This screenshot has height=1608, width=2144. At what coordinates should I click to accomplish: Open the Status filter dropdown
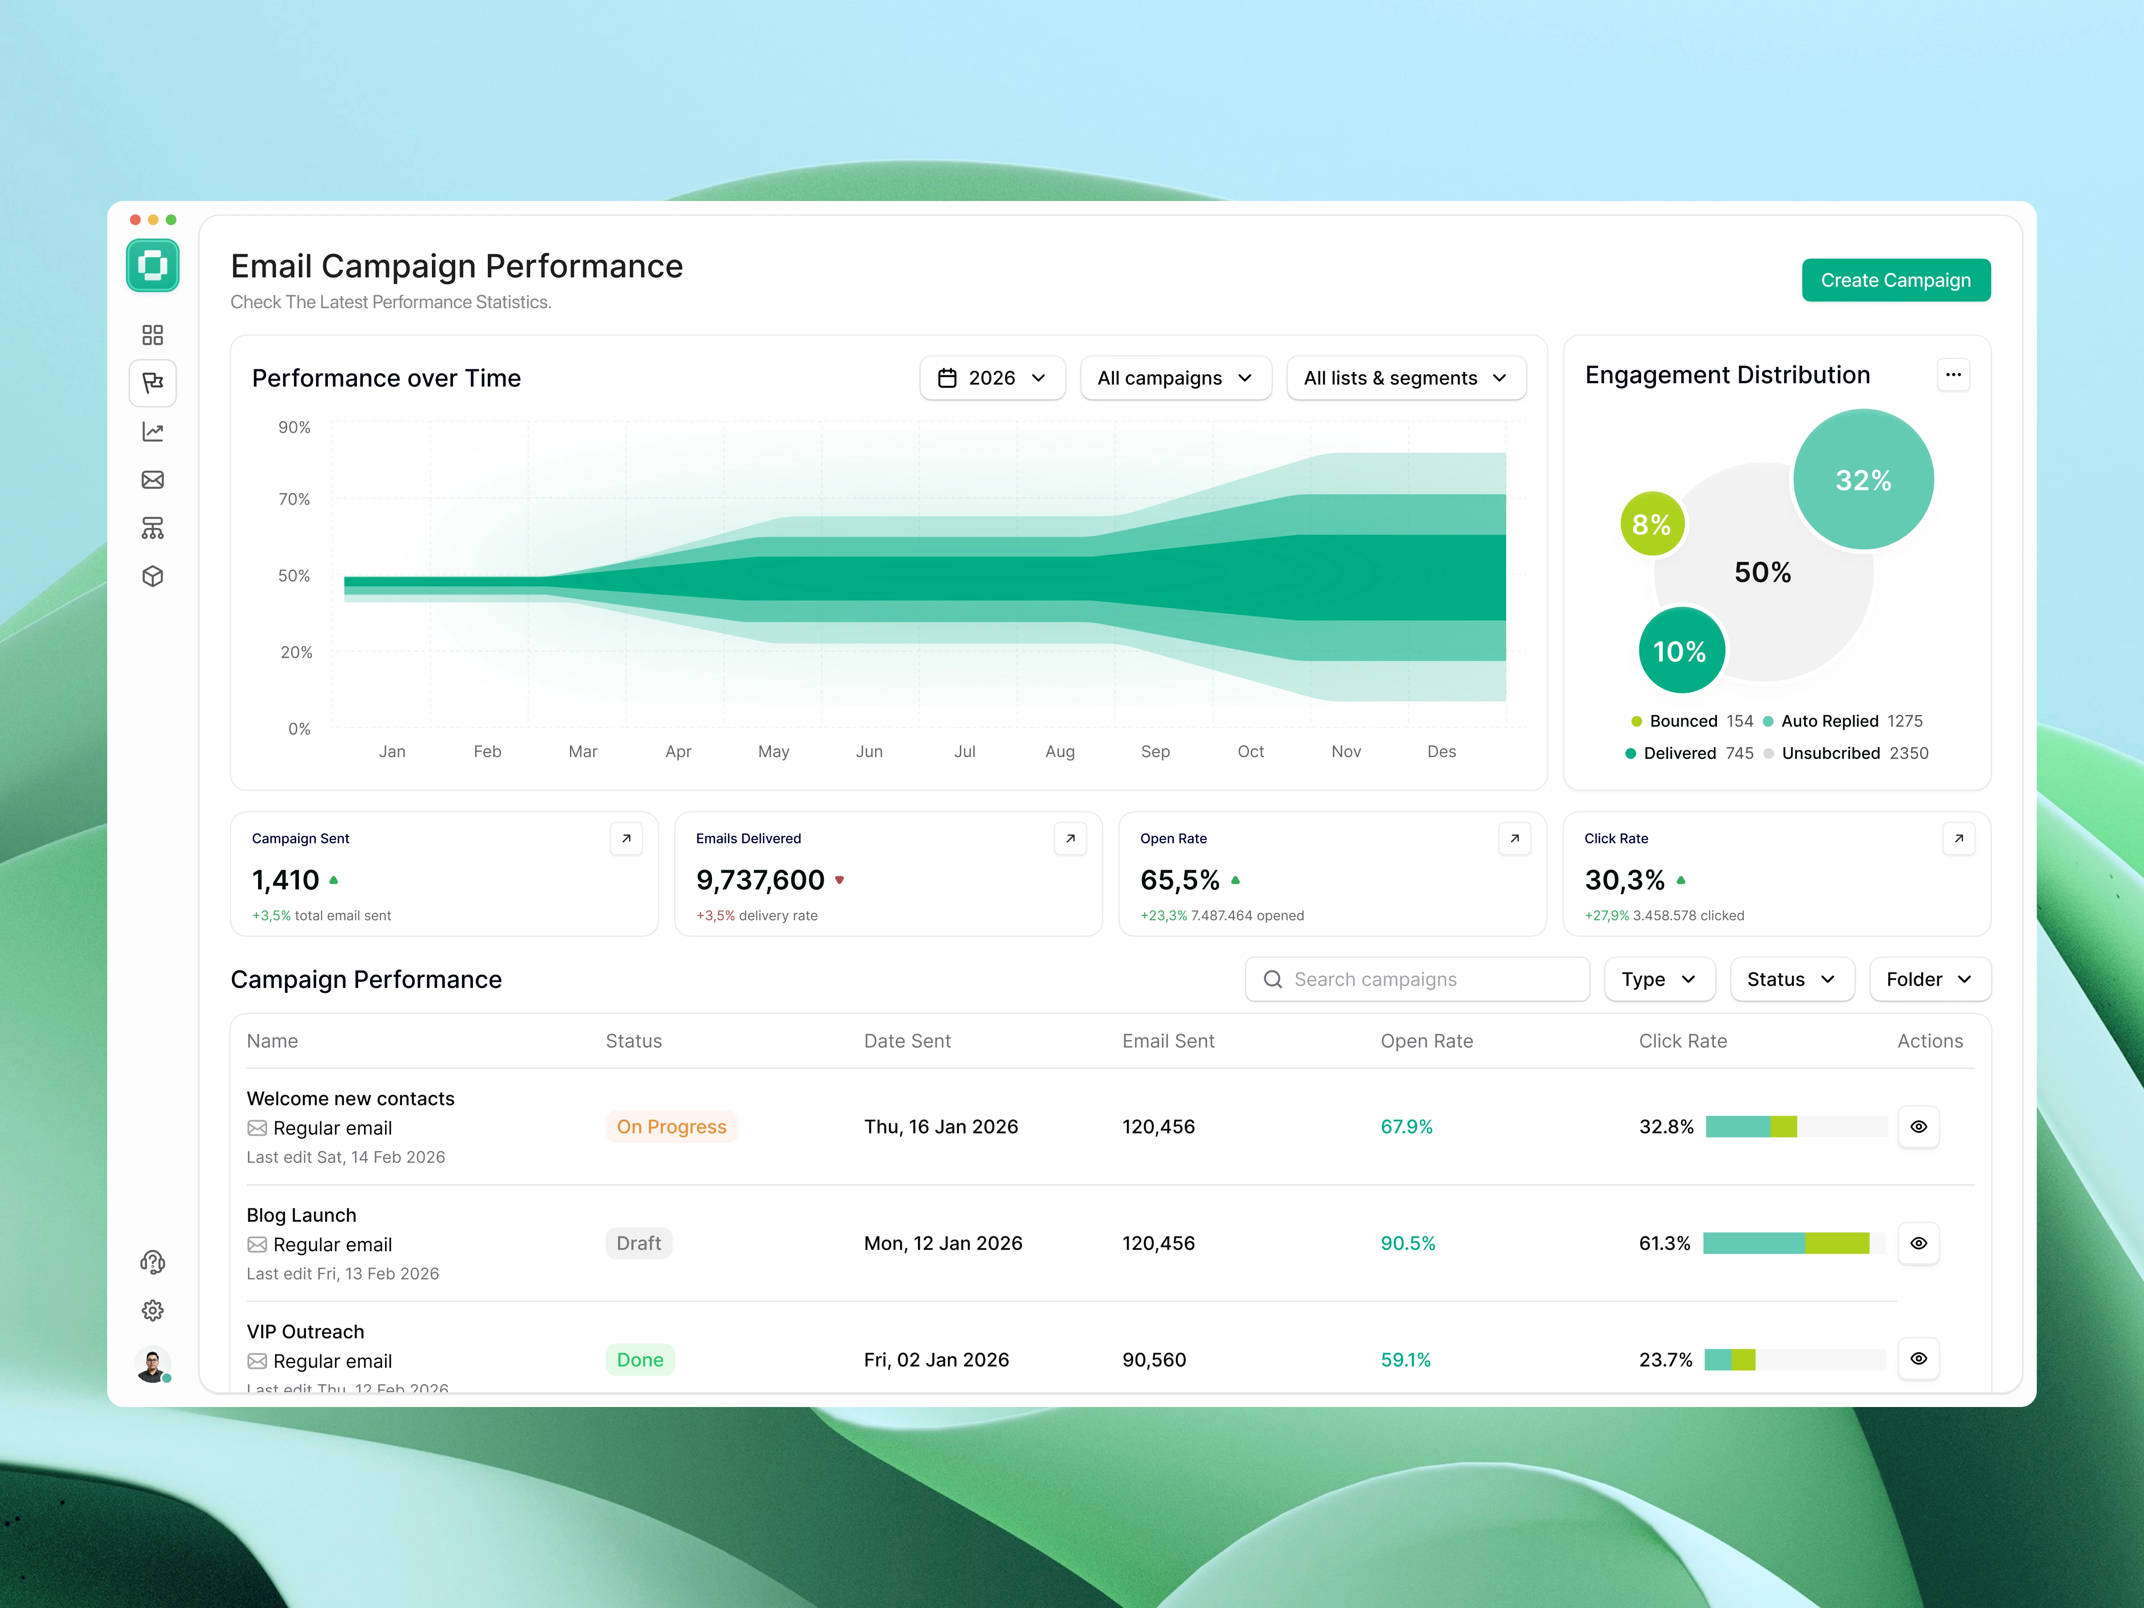coord(1791,979)
